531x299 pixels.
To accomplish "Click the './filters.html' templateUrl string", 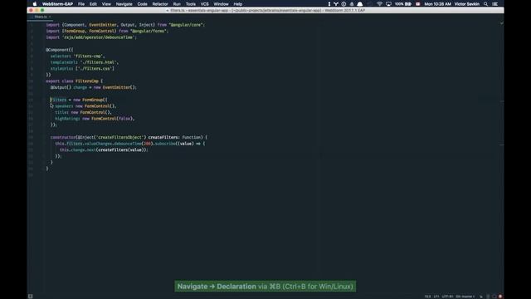I will [x=99, y=62].
